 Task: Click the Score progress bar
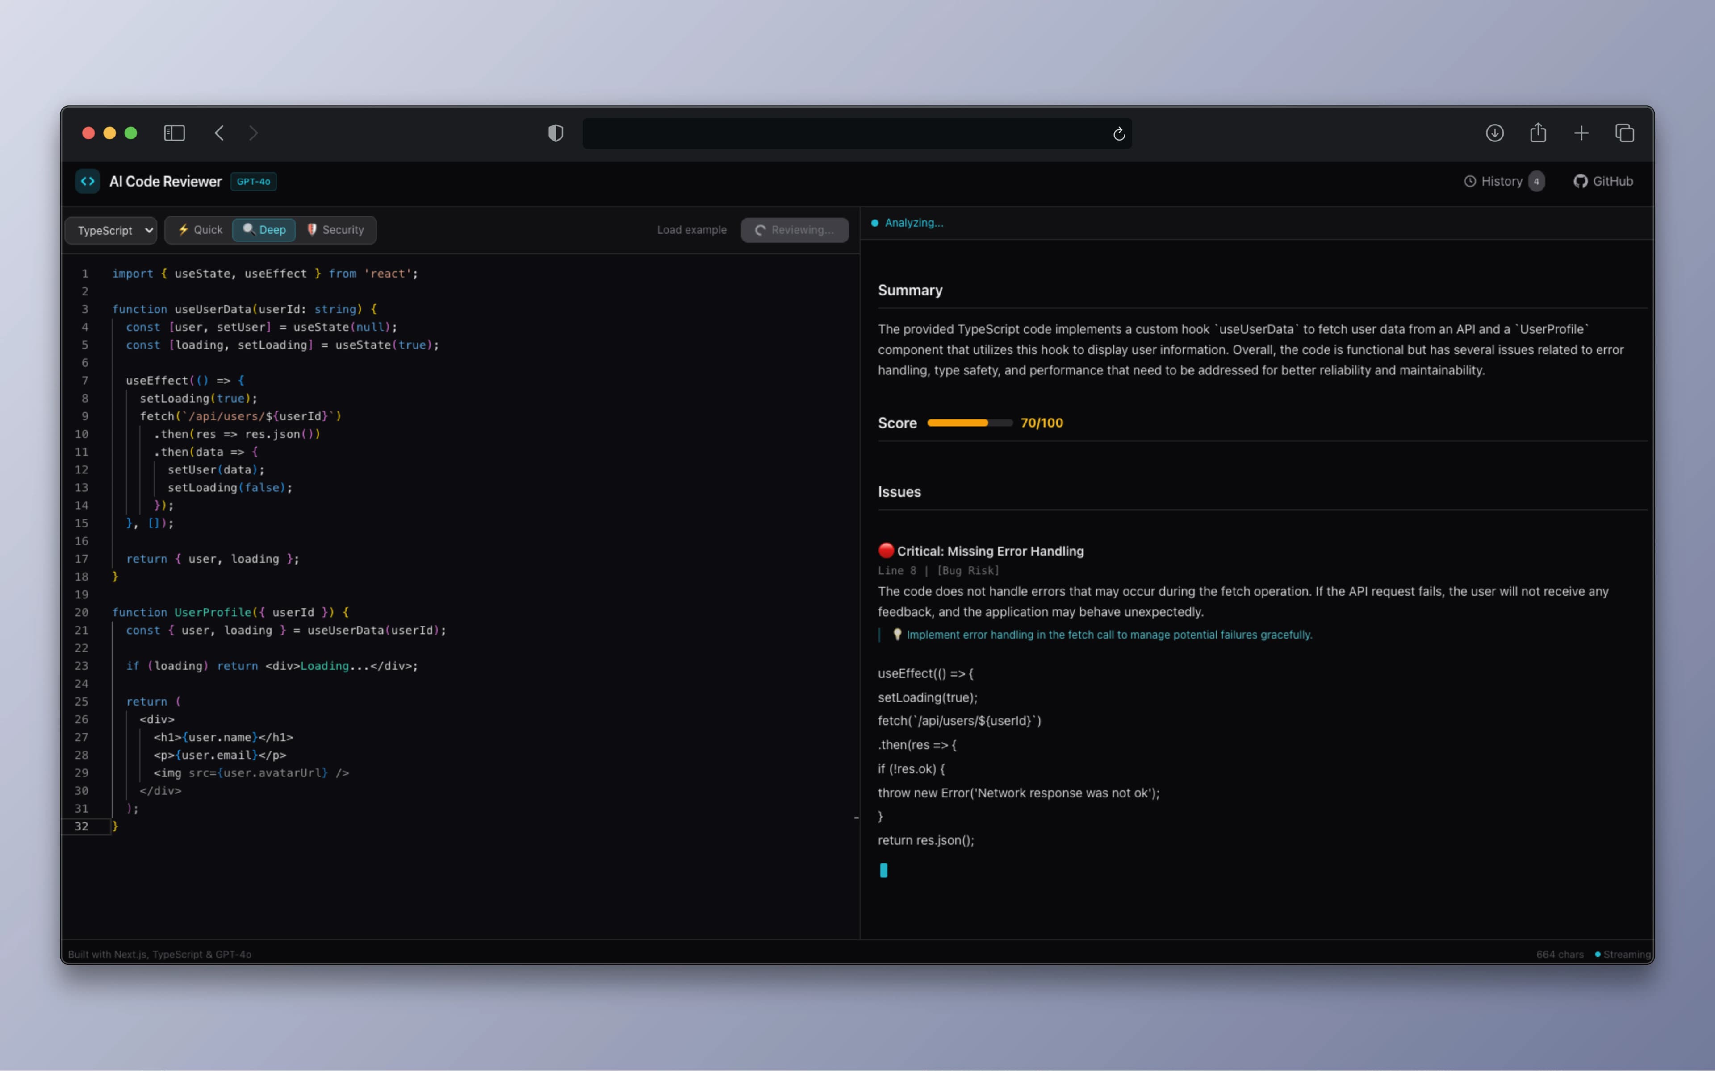tap(970, 423)
